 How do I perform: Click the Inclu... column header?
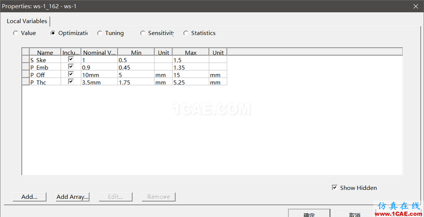pyautogui.click(x=71, y=52)
